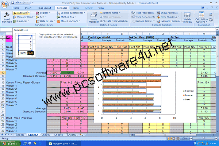The width and height of the screenshot is (219, 146).
Task: Click Create from Selection
Action: (x=114, y=21)
